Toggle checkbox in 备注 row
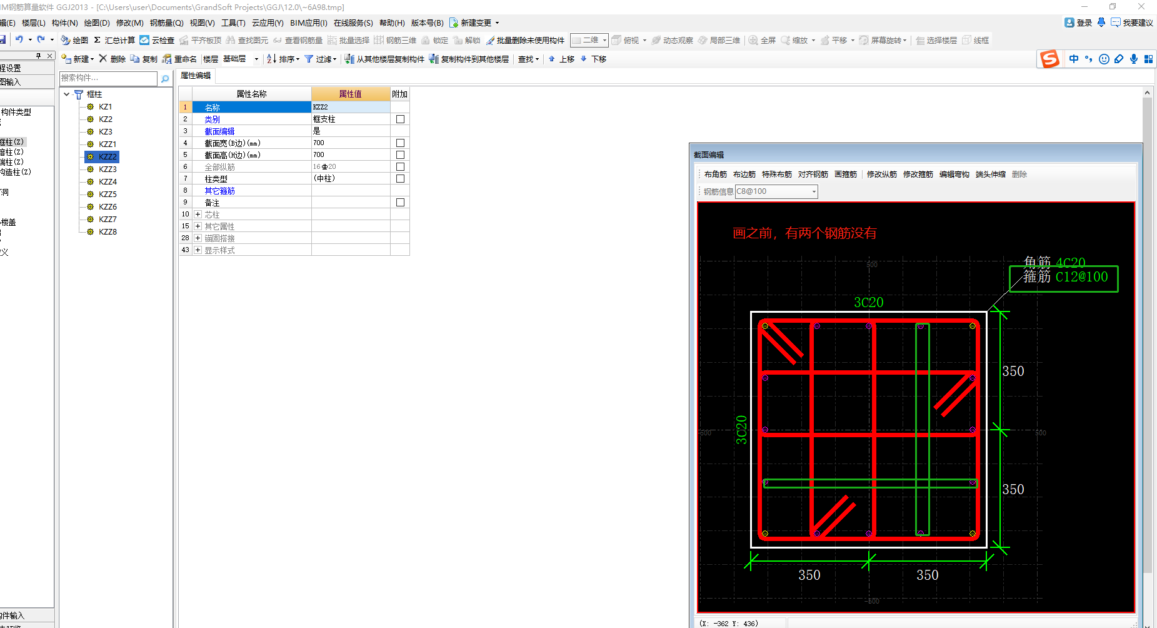 pos(400,202)
